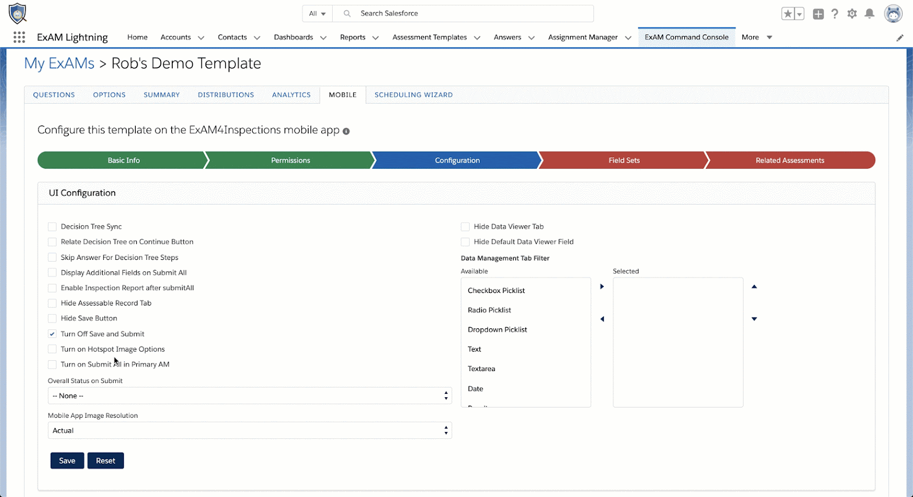
Task: Open the Favorites star icon
Action: pyautogui.click(x=788, y=14)
